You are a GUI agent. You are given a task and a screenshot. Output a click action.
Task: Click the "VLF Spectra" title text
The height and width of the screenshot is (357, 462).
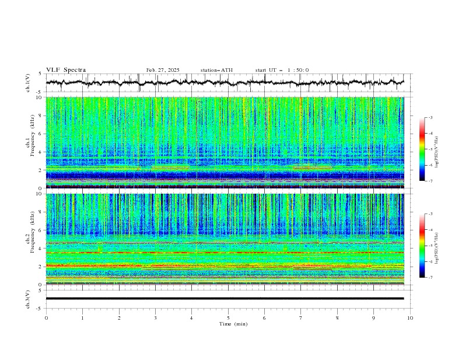pyautogui.click(x=66, y=70)
